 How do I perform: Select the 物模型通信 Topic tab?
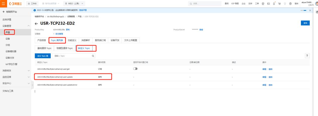65,48
